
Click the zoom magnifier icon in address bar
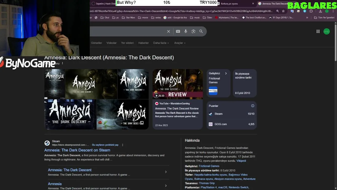277,11
